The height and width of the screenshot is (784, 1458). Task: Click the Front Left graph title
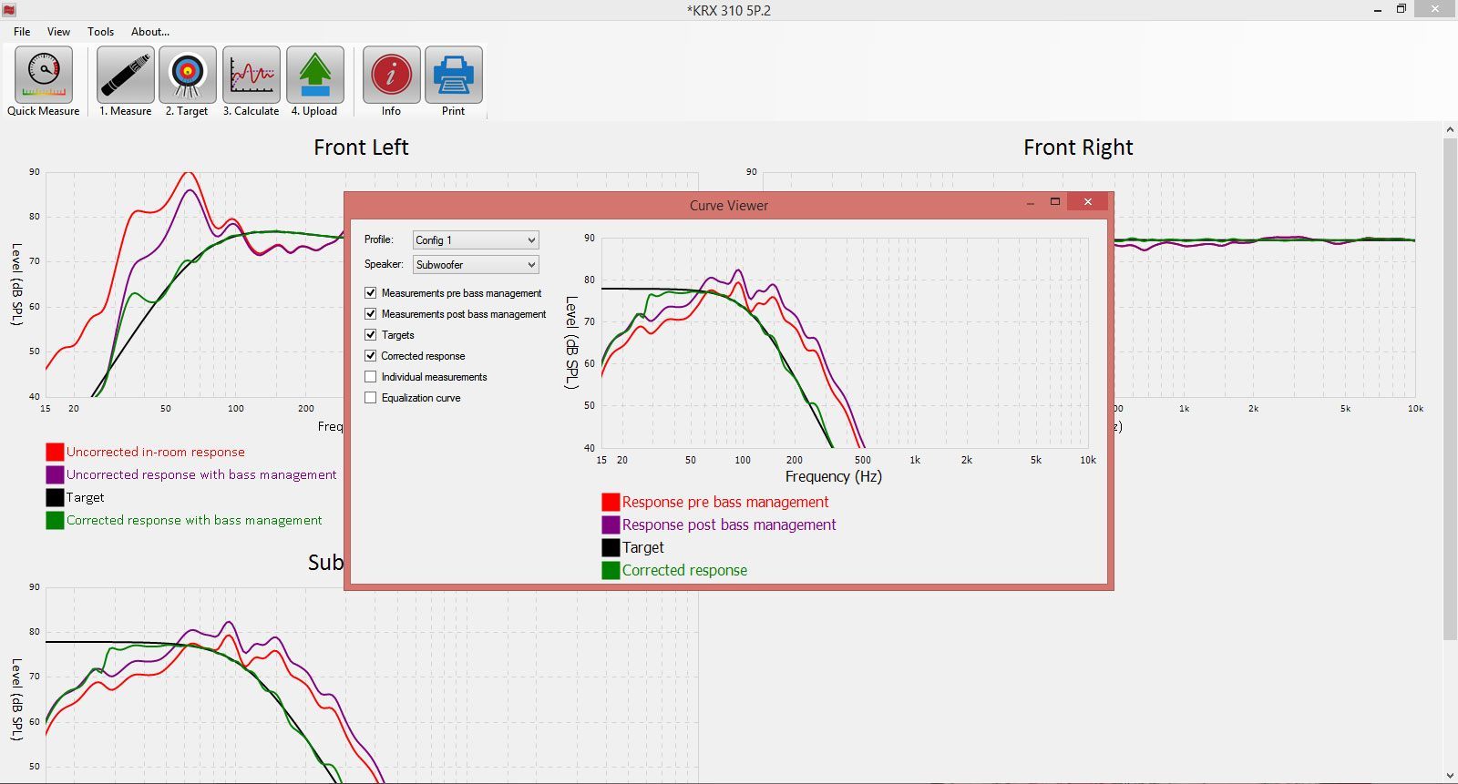361,148
